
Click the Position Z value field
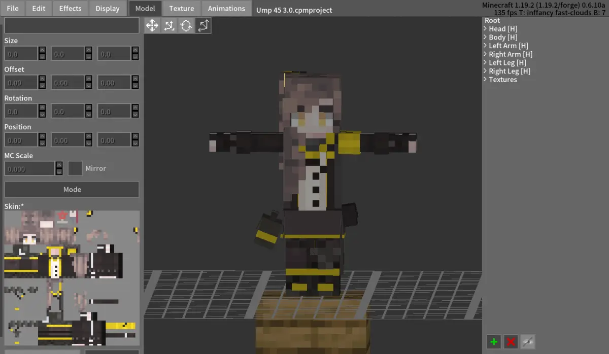coord(114,140)
